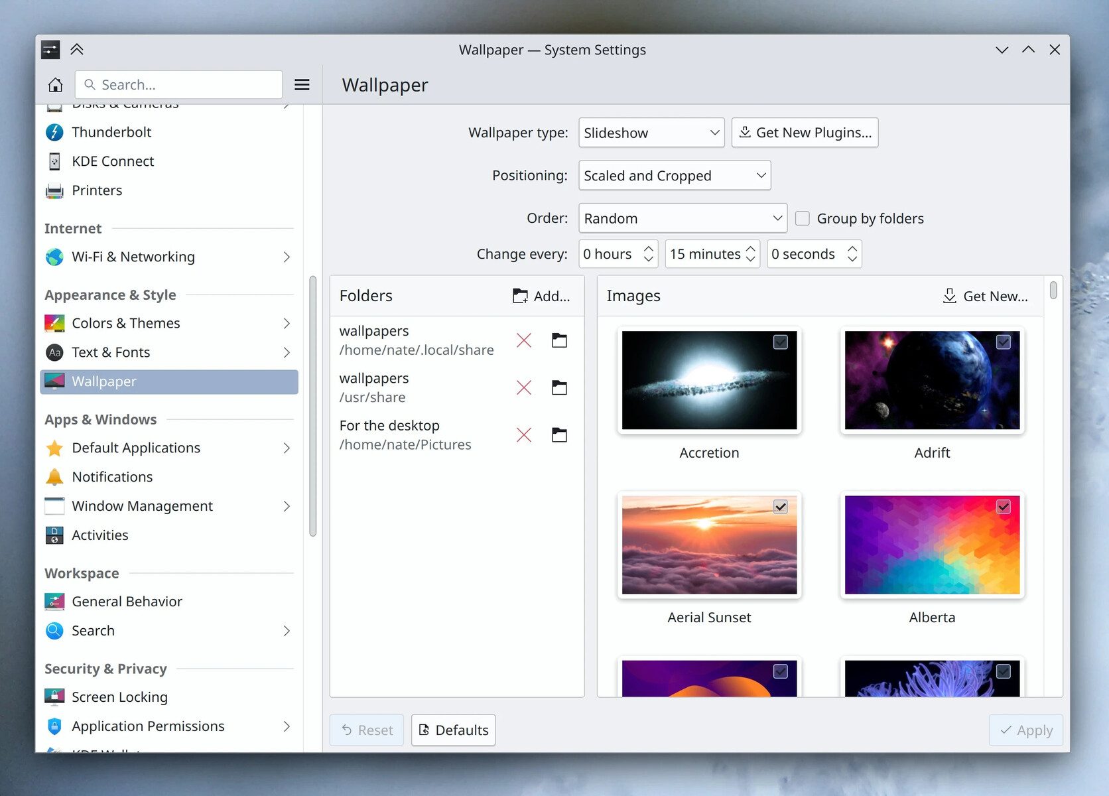The image size is (1109, 796).
Task: Remove the /usr/share wallpapers folder
Action: point(524,388)
